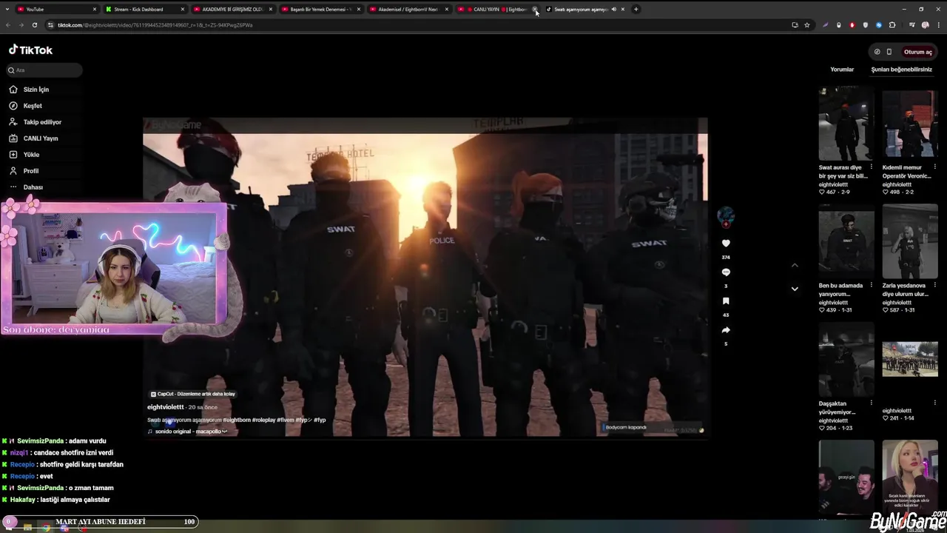The height and width of the screenshot is (533, 947).
Task: Click the TikTok logo
Action: tap(30, 50)
